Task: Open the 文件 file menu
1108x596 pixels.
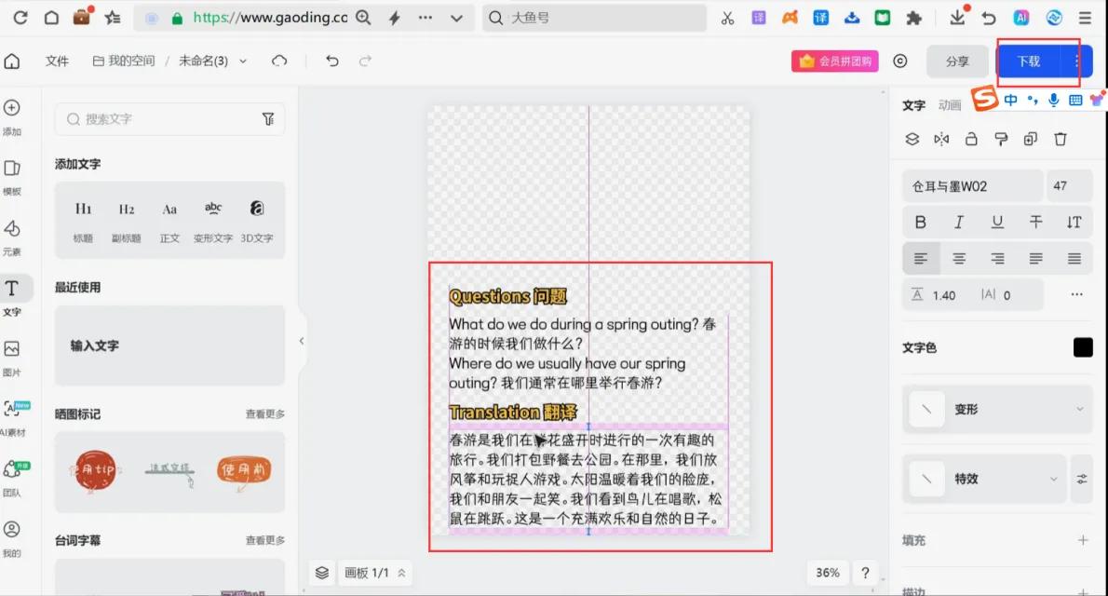Action: pyautogui.click(x=58, y=61)
